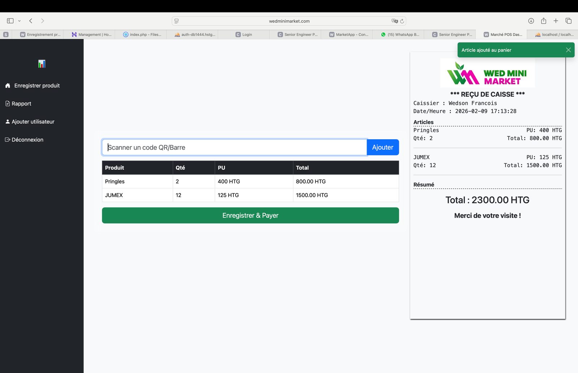Go back with the browser back arrow
Image resolution: width=578 pixels, height=373 pixels.
click(x=31, y=21)
